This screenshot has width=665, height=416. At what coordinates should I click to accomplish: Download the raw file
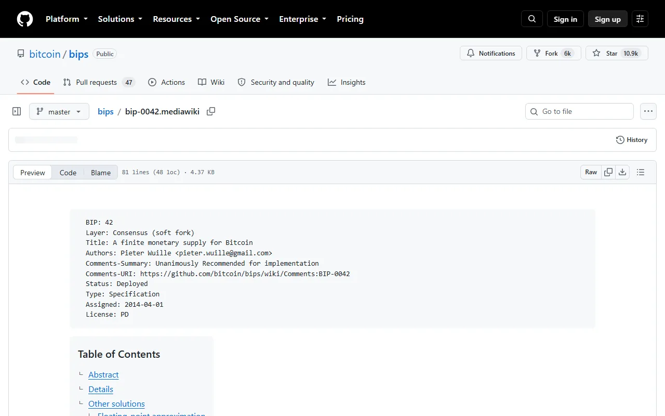point(622,172)
